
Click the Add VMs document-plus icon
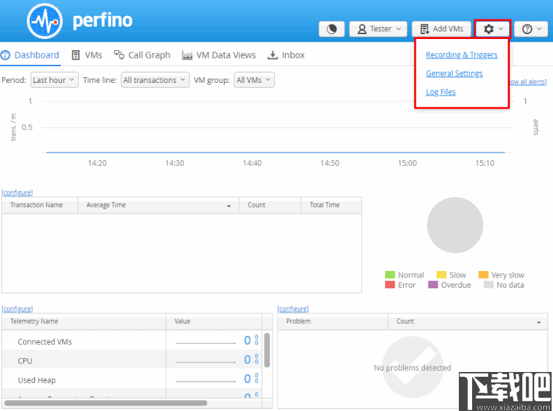pyautogui.click(x=425, y=29)
